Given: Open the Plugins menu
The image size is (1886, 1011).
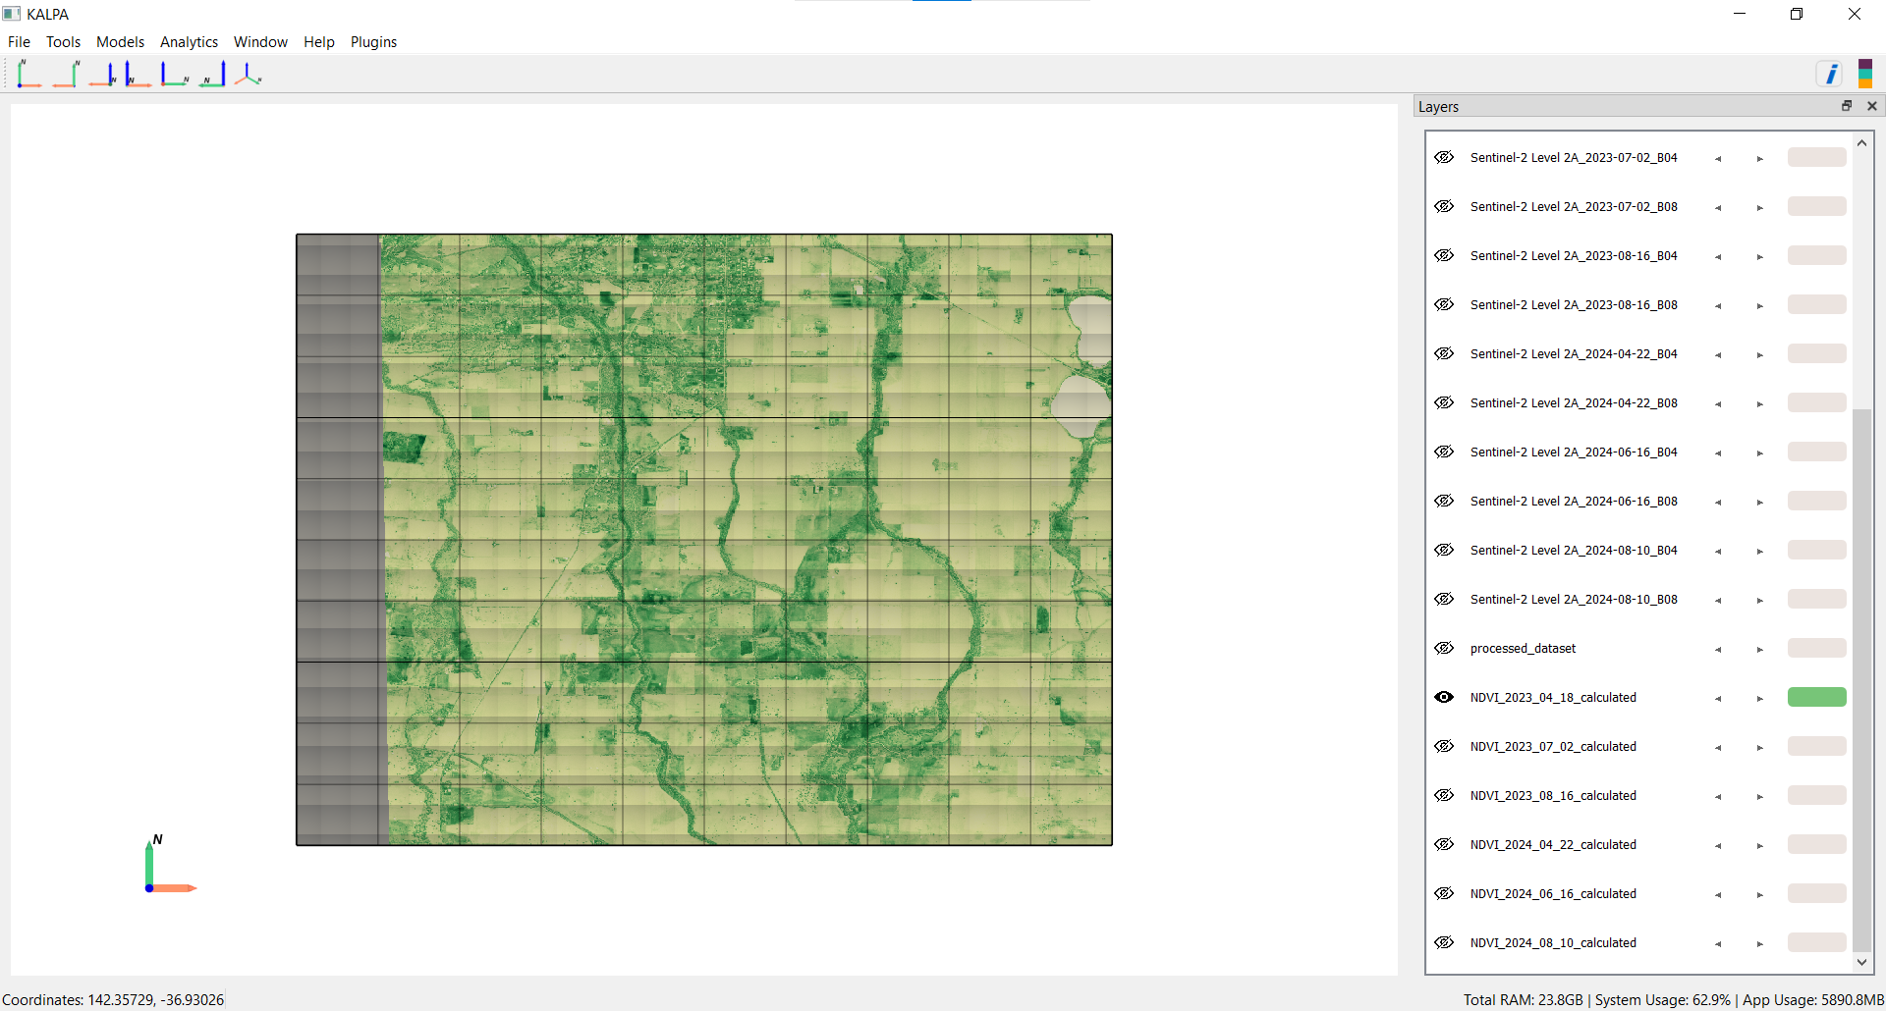Looking at the screenshot, I should coord(373,42).
